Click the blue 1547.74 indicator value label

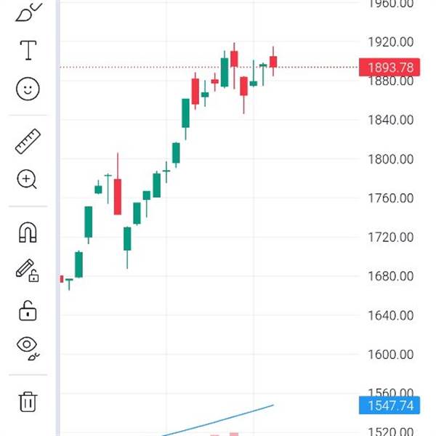pos(390,405)
